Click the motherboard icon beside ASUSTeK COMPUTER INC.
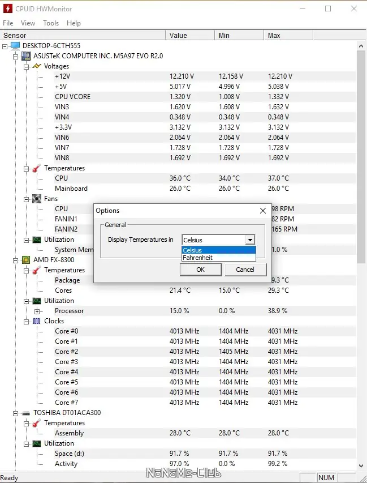Screen dimensions: 367x483 26,56
